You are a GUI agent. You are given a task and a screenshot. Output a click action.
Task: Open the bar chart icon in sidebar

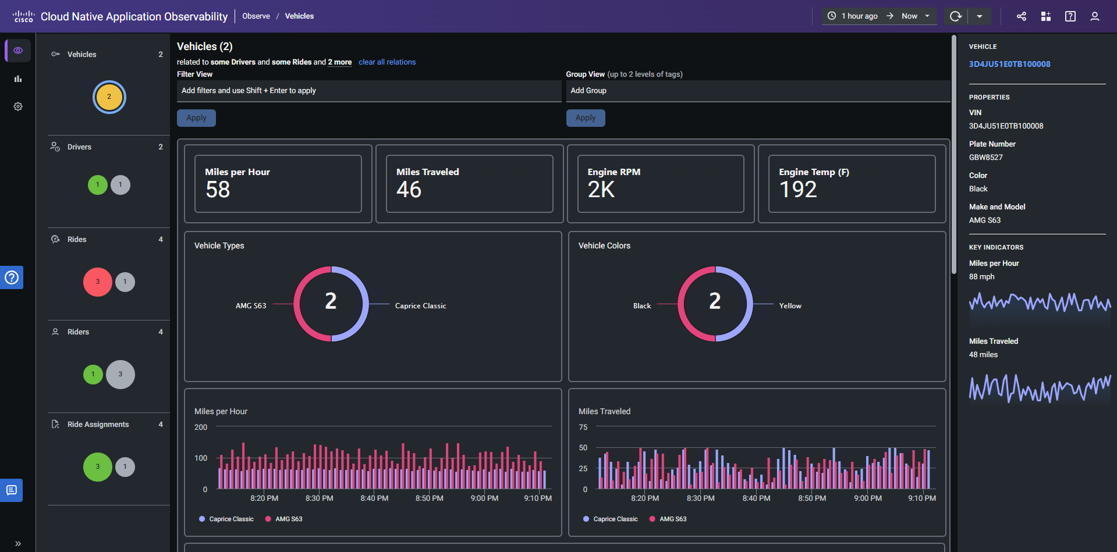pos(18,79)
